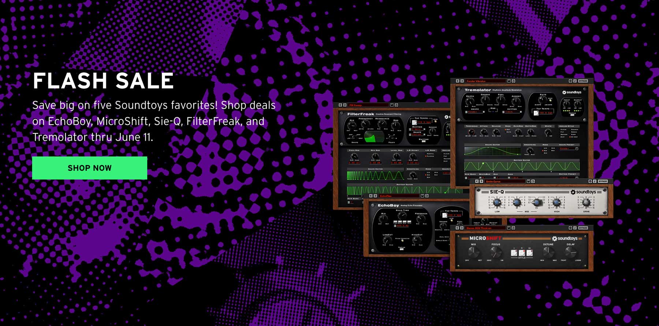Open Tremolator settings gear icon
Image resolution: width=659 pixels, height=326 pixels.
(570, 81)
